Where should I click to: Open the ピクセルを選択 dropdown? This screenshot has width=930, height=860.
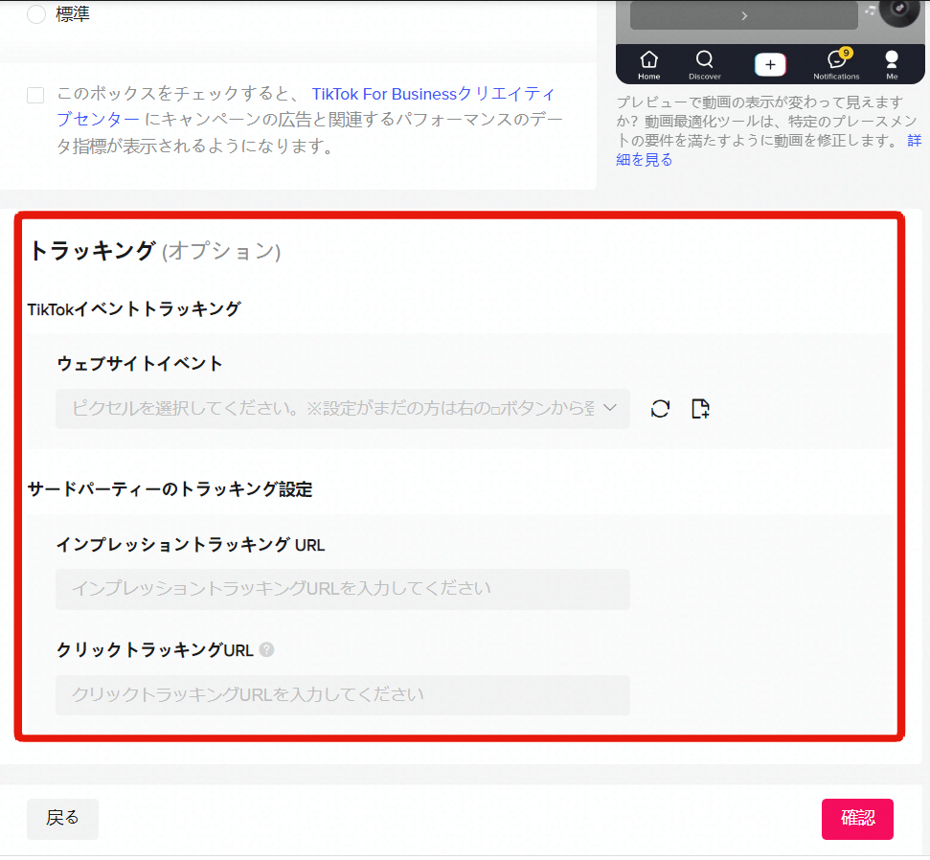pos(342,409)
